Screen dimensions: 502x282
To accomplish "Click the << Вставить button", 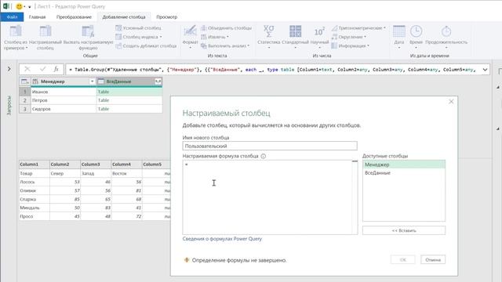I will [x=404, y=230].
